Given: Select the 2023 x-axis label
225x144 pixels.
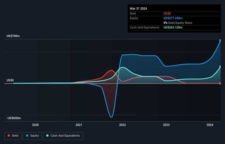Looking at the screenshot, I should coord(166,125).
